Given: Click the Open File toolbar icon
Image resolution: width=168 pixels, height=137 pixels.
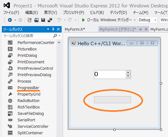Looking at the screenshot, I should tap(36, 20).
